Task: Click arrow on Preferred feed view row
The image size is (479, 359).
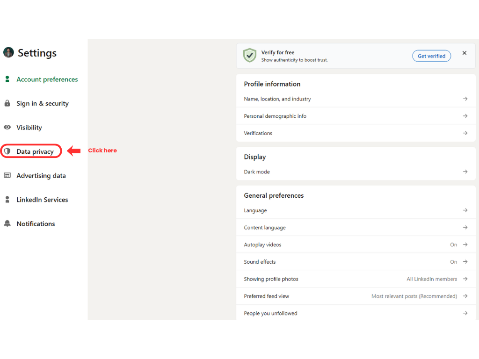Action: (x=465, y=296)
